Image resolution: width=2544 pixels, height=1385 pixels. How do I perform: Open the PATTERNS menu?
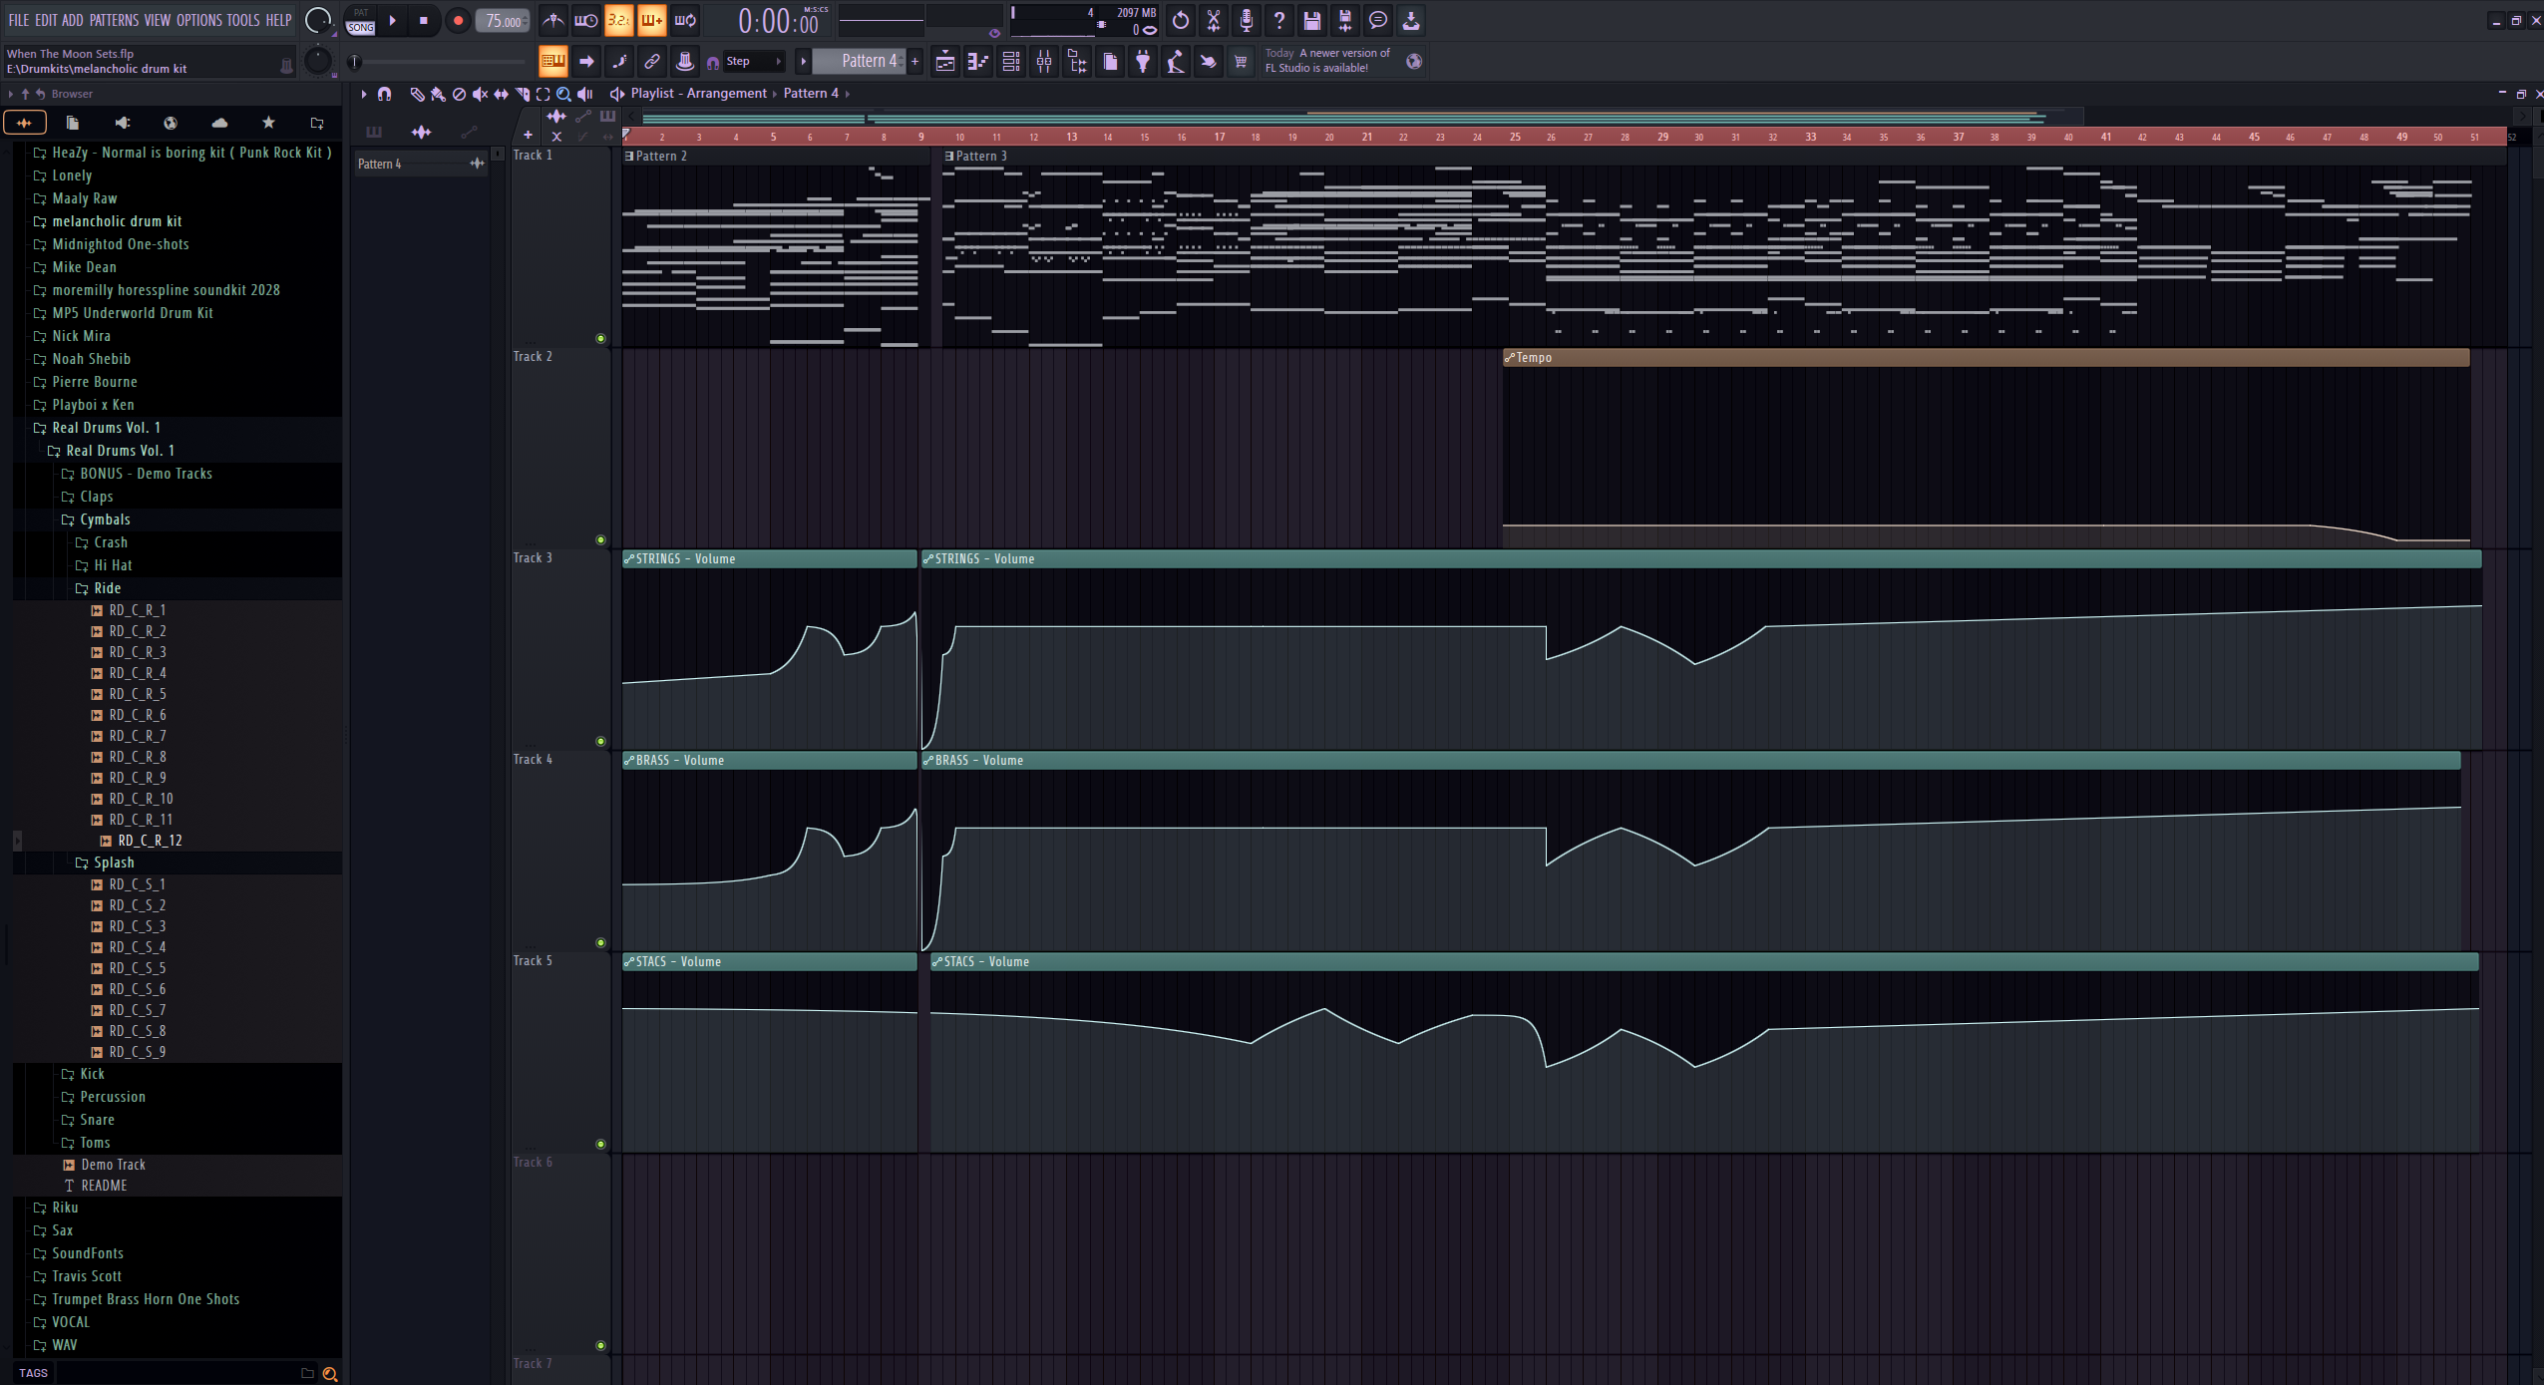(x=114, y=20)
